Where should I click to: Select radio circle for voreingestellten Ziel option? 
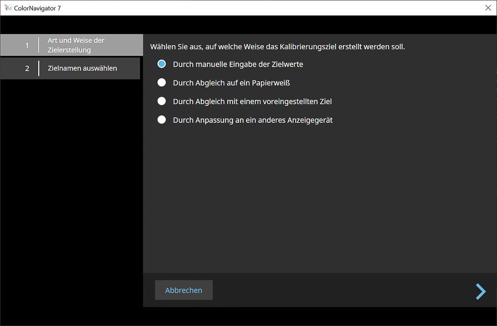[x=162, y=101]
